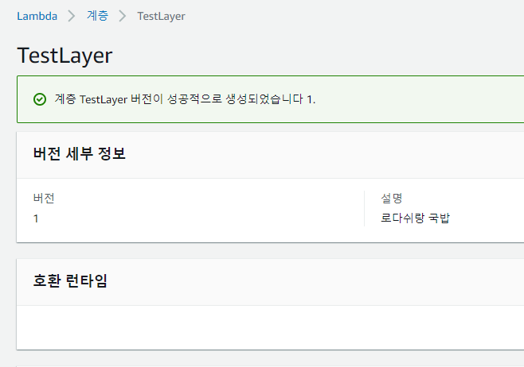Click the 설명 field label
The image size is (524, 367).
point(392,198)
